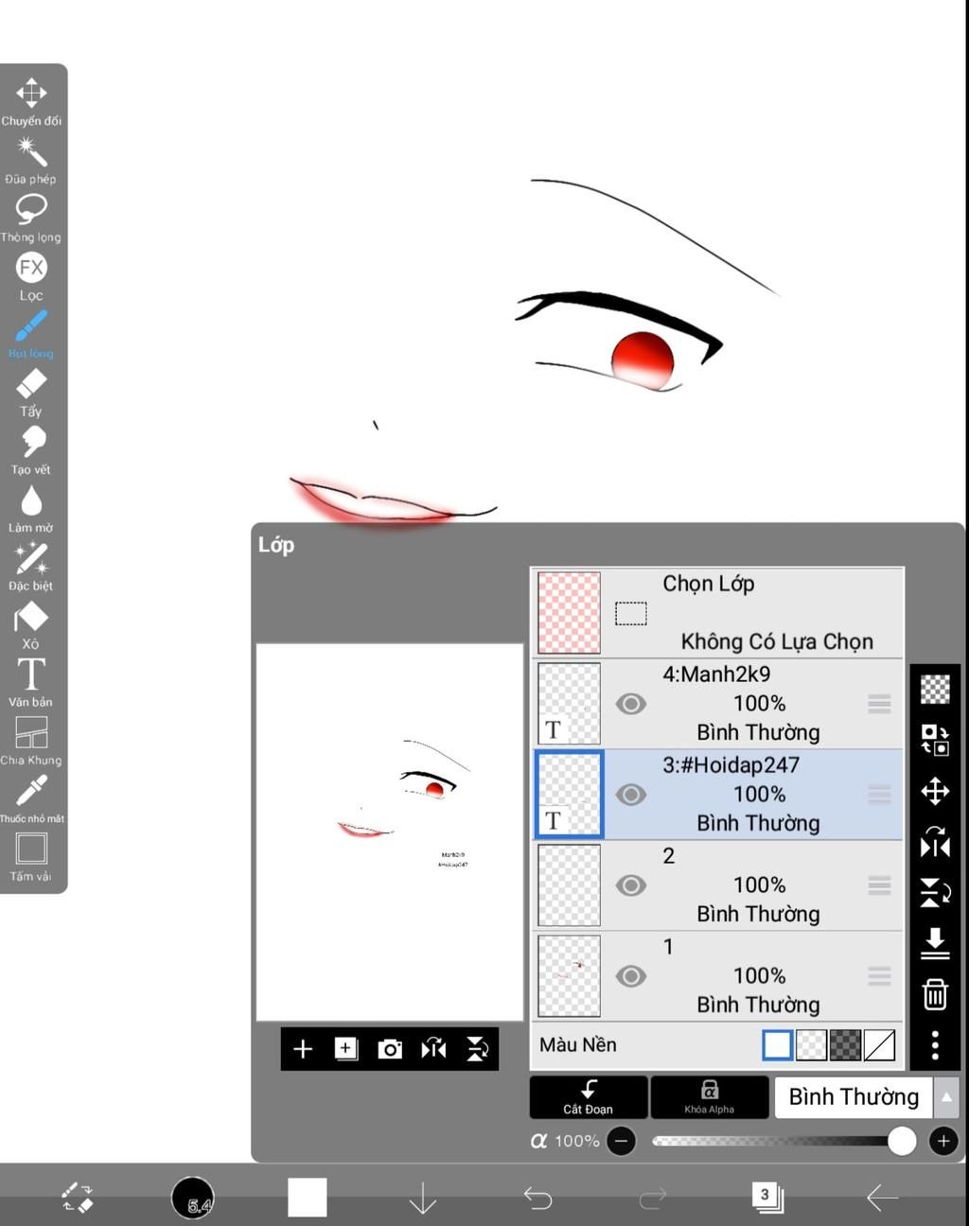Select the Làm mờ blur tool

point(31,509)
